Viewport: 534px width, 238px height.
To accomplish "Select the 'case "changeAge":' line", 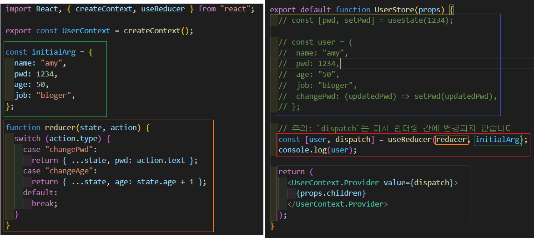I will (x=60, y=171).
